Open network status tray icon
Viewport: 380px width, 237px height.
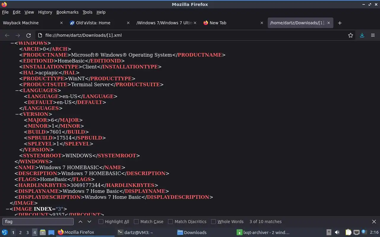tap(357, 233)
